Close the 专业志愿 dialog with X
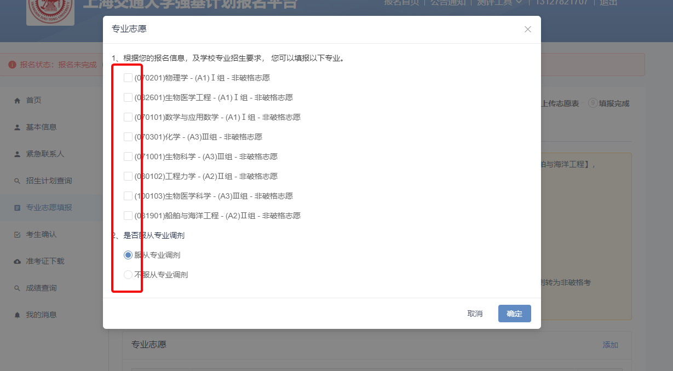 point(528,30)
